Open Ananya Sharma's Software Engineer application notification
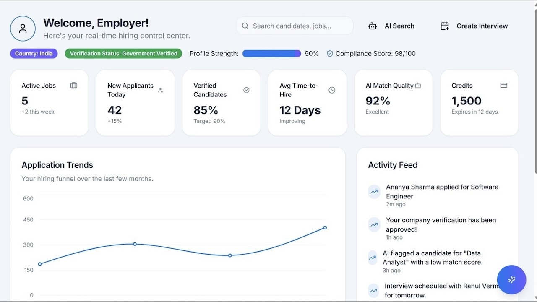This screenshot has height=302, width=537. tap(442, 191)
